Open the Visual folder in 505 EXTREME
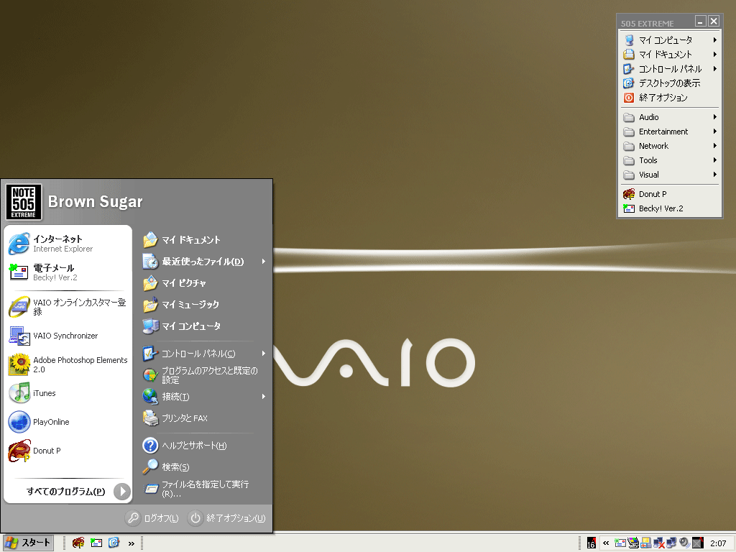 coord(671,175)
